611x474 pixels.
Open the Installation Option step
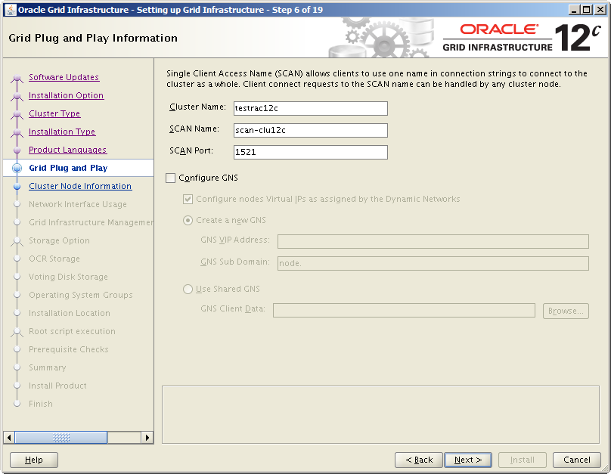coord(66,95)
